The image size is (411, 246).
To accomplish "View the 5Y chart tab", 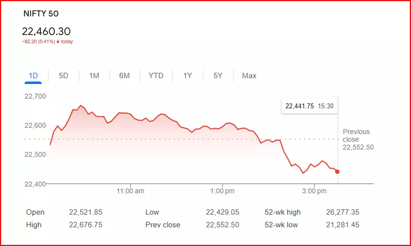I will (218, 76).
